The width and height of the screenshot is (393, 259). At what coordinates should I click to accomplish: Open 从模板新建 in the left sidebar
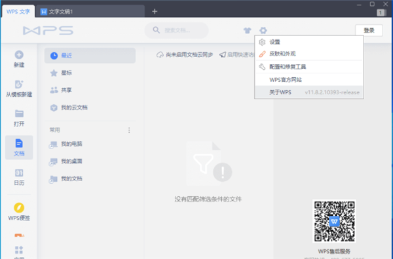tap(19, 89)
